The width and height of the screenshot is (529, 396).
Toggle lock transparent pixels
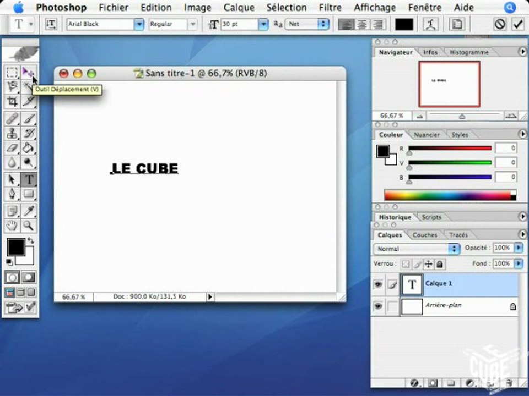[x=406, y=264]
